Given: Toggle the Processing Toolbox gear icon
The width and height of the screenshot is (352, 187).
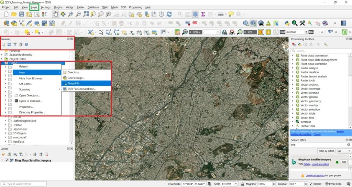Looking at the screenshot, I should pos(195,14).
